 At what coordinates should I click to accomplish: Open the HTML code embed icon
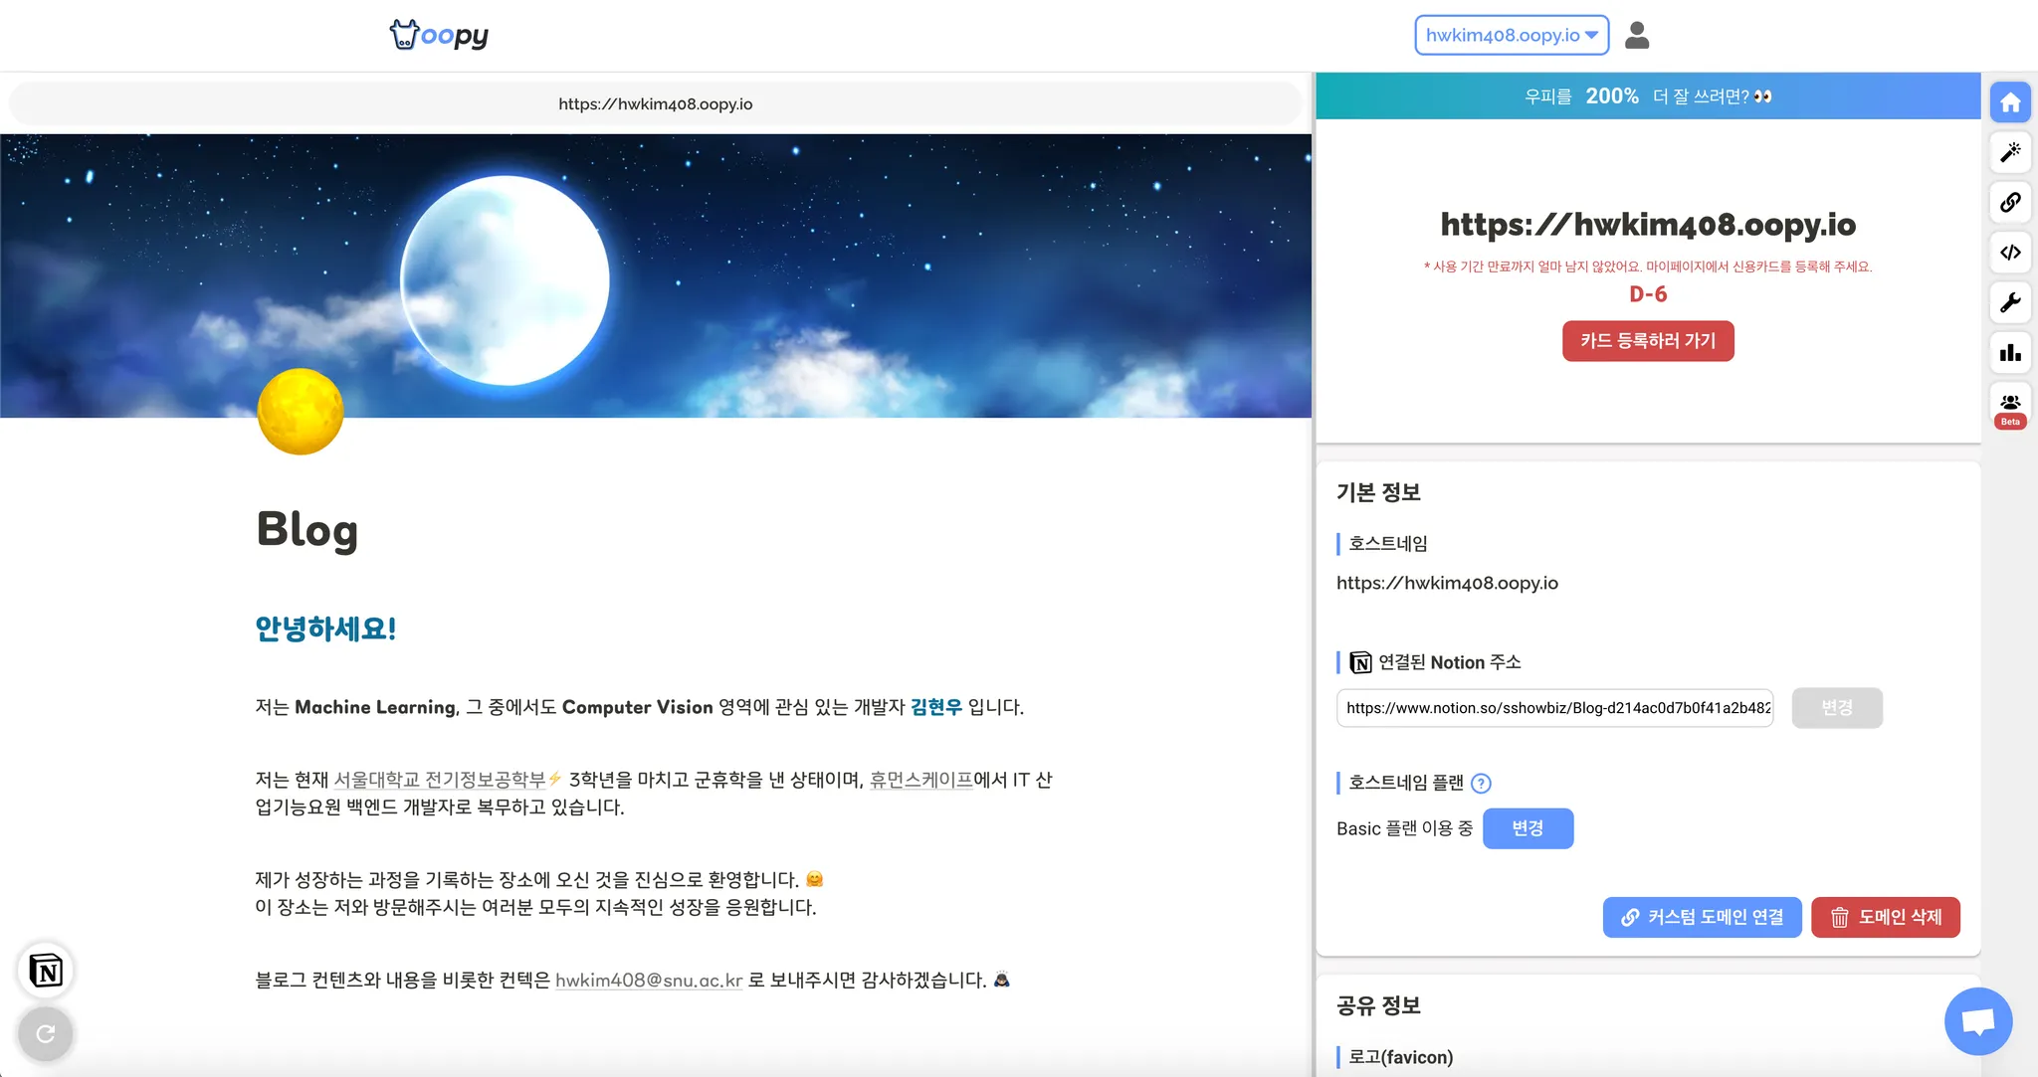[x=2010, y=253]
